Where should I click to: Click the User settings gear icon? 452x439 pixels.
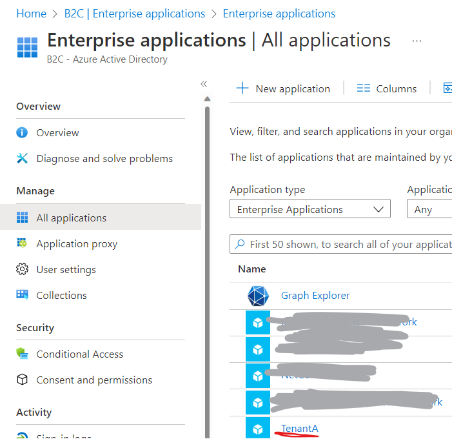[22, 269]
